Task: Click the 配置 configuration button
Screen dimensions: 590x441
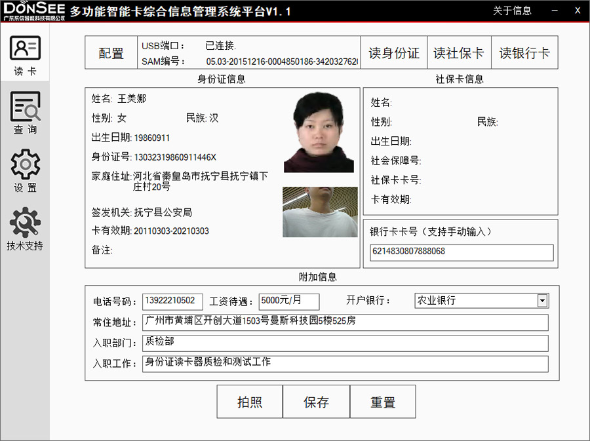Action: [x=110, y=52]
